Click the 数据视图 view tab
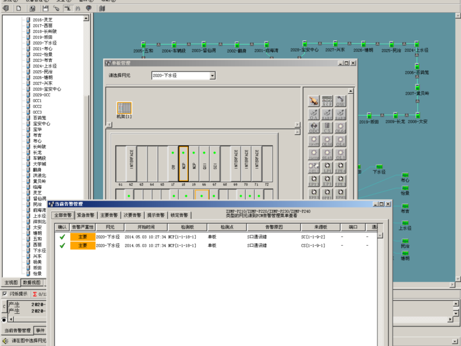461x346 pixels. tap(32, 283)
